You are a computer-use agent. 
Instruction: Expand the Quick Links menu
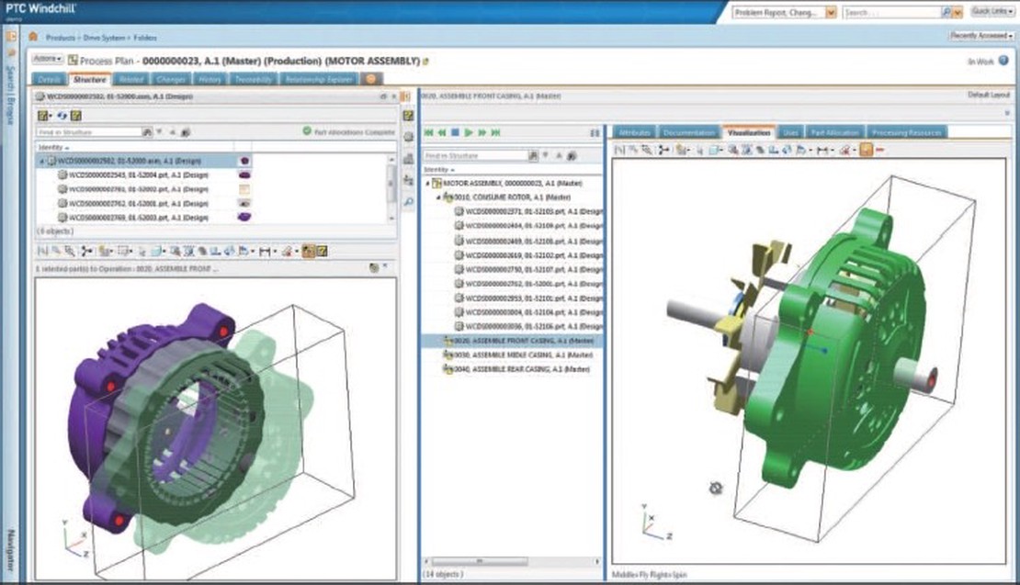[x=992, y=13]
